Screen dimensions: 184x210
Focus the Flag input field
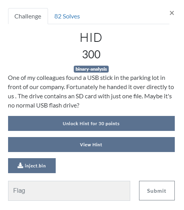coord(69,191)
